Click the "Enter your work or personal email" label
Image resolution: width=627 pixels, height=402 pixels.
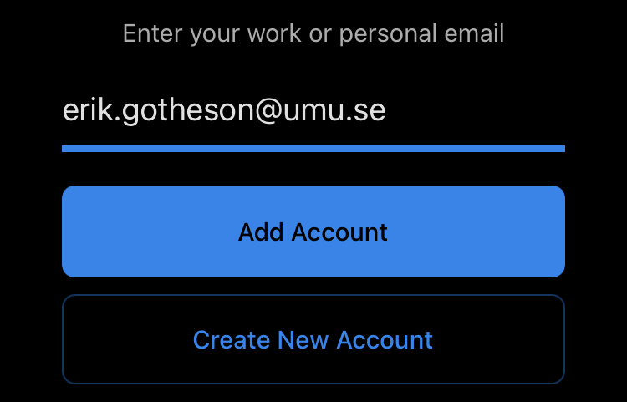(x=313, y=34)
